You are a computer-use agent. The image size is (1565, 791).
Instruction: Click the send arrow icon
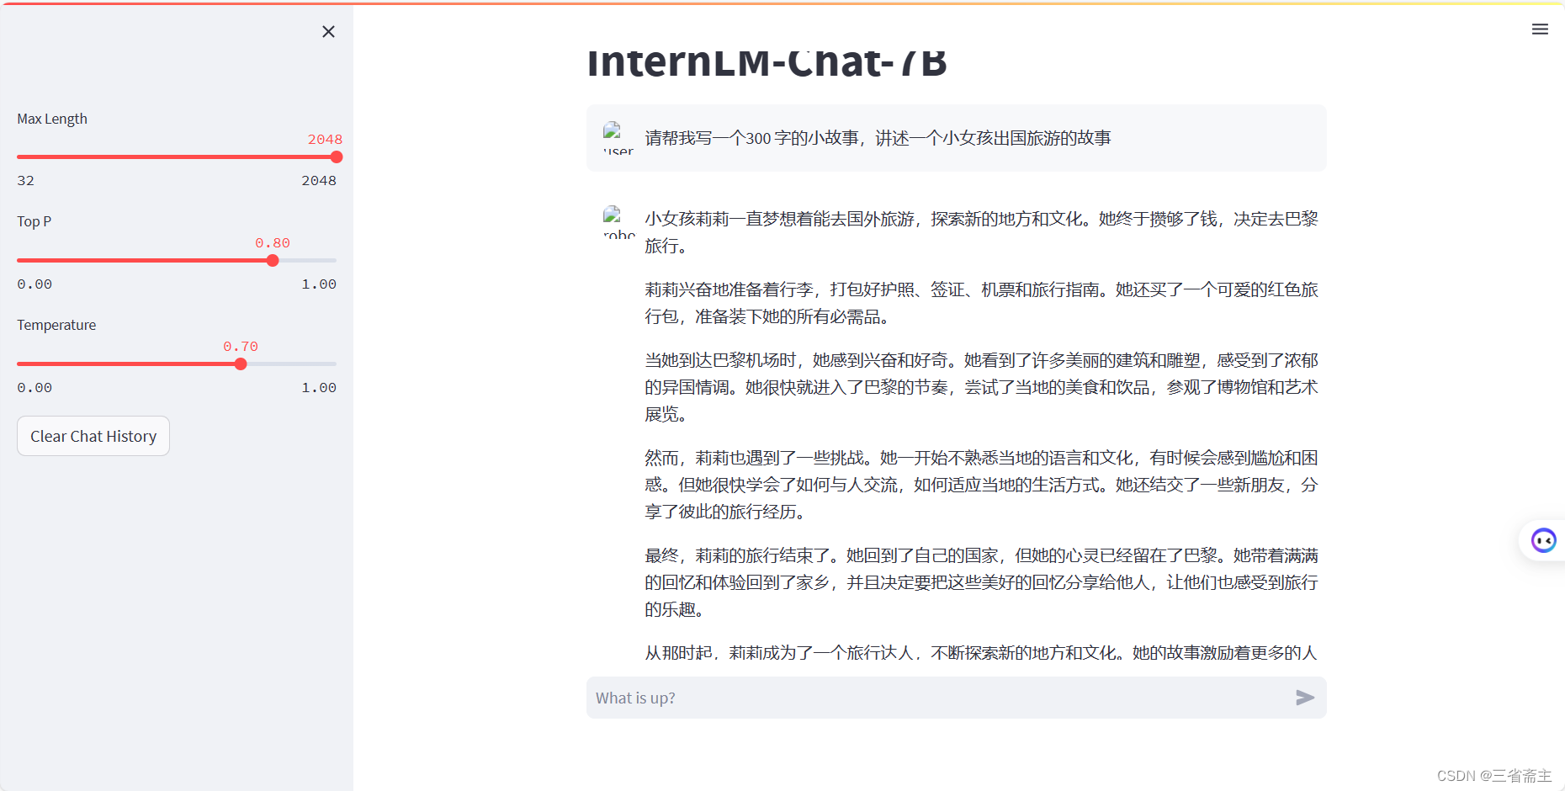tap(1305, 698)
